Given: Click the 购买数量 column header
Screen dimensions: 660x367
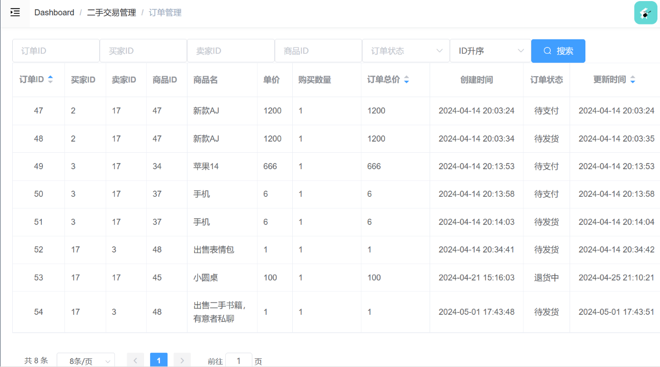Looking at the screenshot, I should [315, 79].
